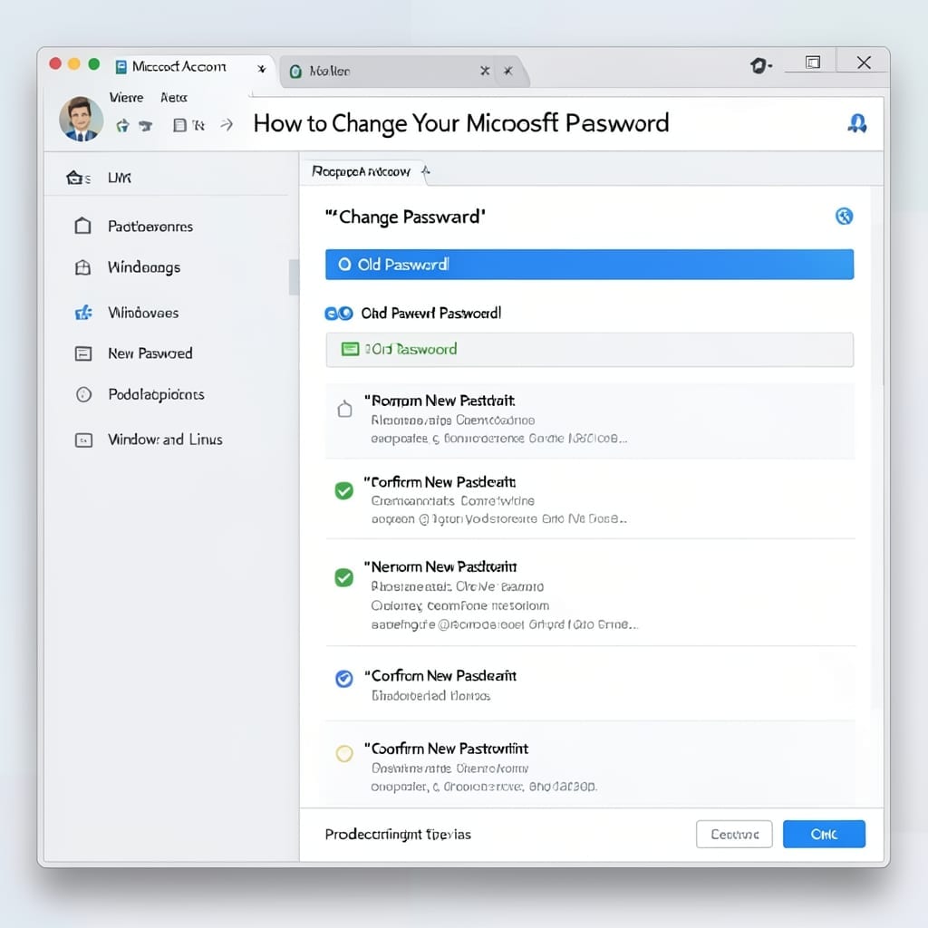
Task: Click the grey flag toolbar icon
Action: pyautogui.click(x=146, y=125)
